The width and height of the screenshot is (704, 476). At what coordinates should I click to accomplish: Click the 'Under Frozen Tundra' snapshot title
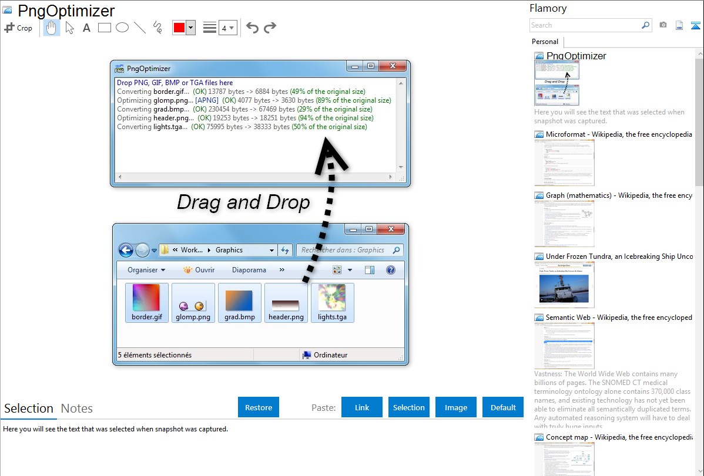pos(619,256)
